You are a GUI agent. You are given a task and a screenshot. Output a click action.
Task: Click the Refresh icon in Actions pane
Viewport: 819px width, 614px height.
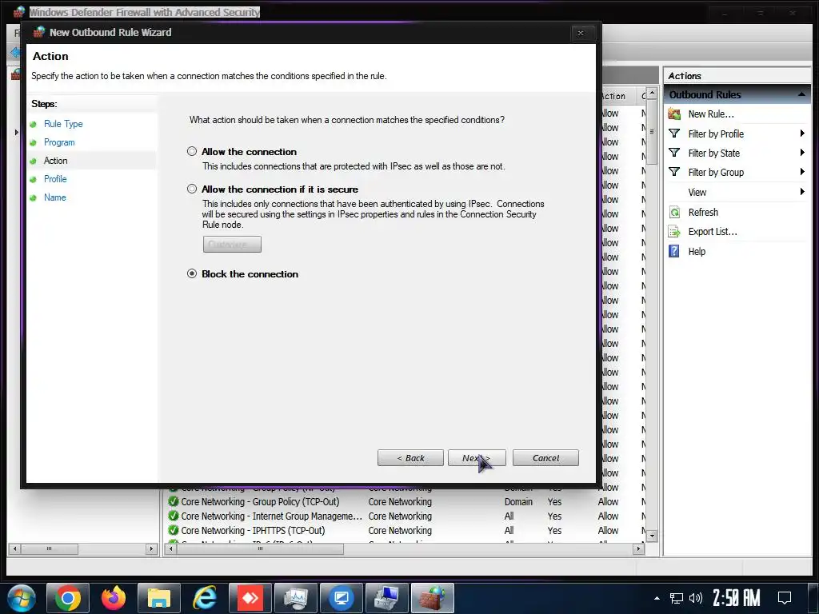(x=674, y=212)
